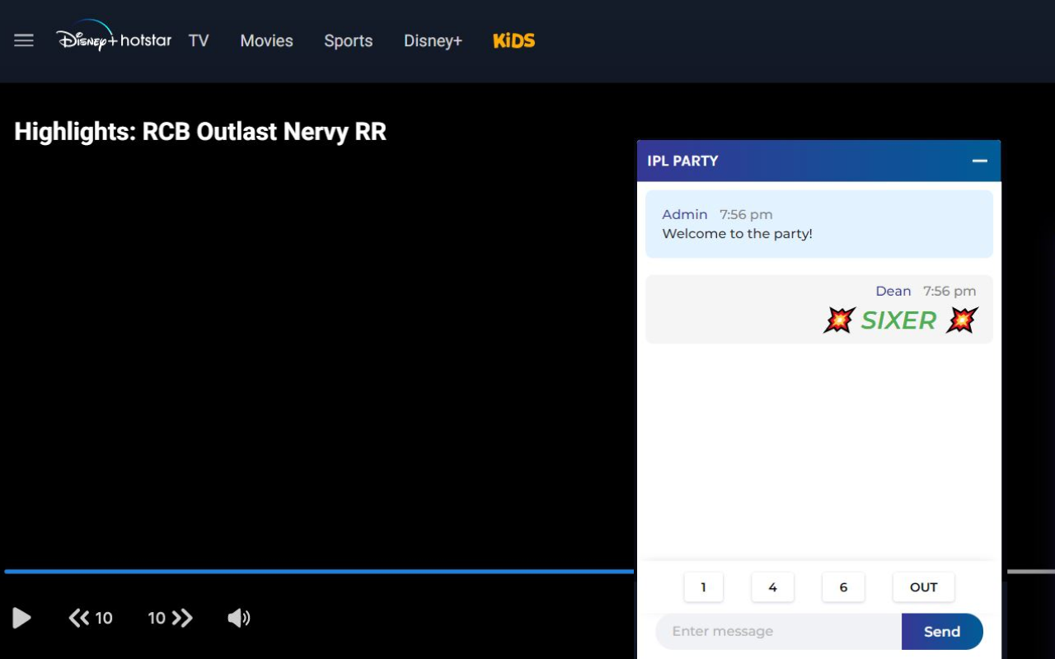This screenshot has width=1055, height=659.
Task: Click the Disney+ Hotstar logo
Action: [114, 37]
